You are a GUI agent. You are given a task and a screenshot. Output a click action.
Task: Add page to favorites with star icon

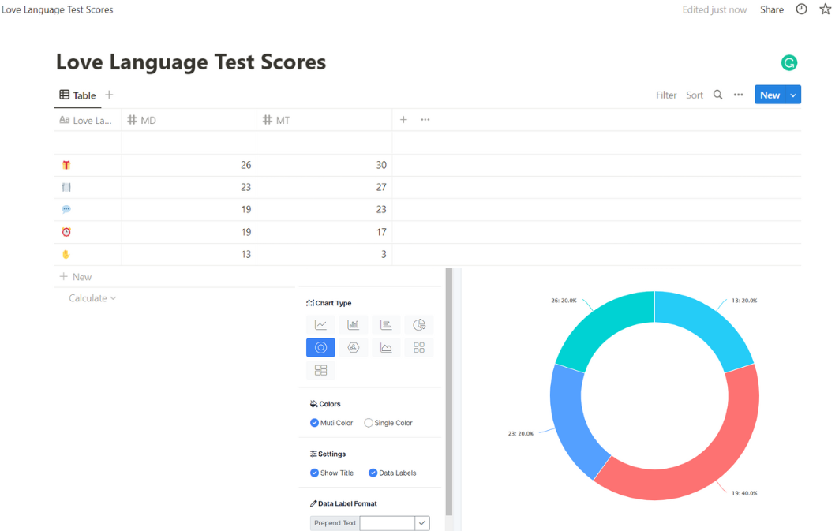tap(825, 9)
